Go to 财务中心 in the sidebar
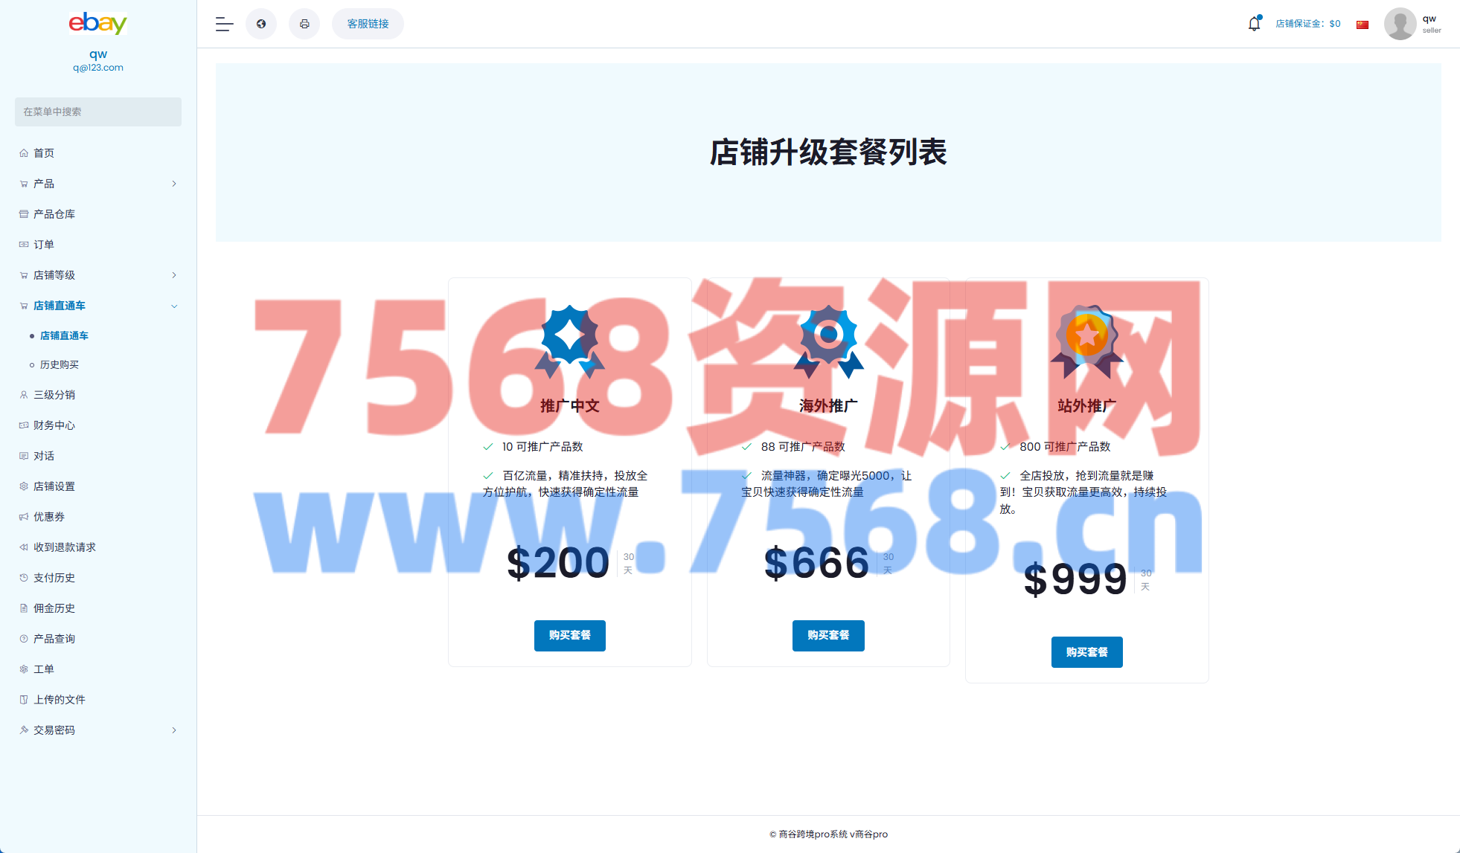This screenshot has height=853, width=1460. point(54,425)
